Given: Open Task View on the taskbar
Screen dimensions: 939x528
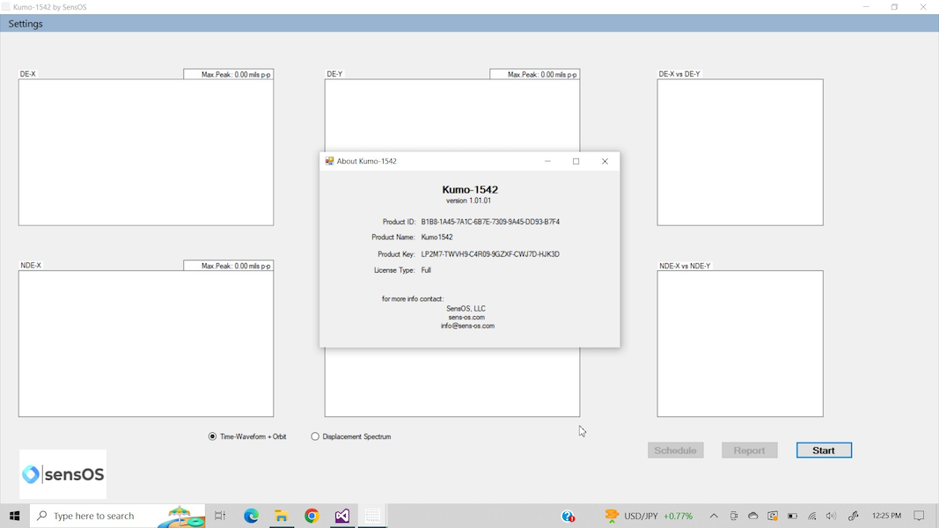Looking at the screenshot, I should pos(220,516).
